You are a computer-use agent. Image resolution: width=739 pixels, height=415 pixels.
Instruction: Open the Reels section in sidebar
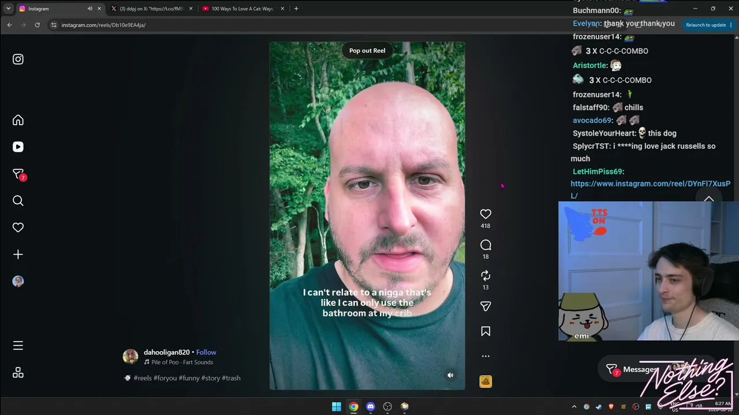pos(18,147)
